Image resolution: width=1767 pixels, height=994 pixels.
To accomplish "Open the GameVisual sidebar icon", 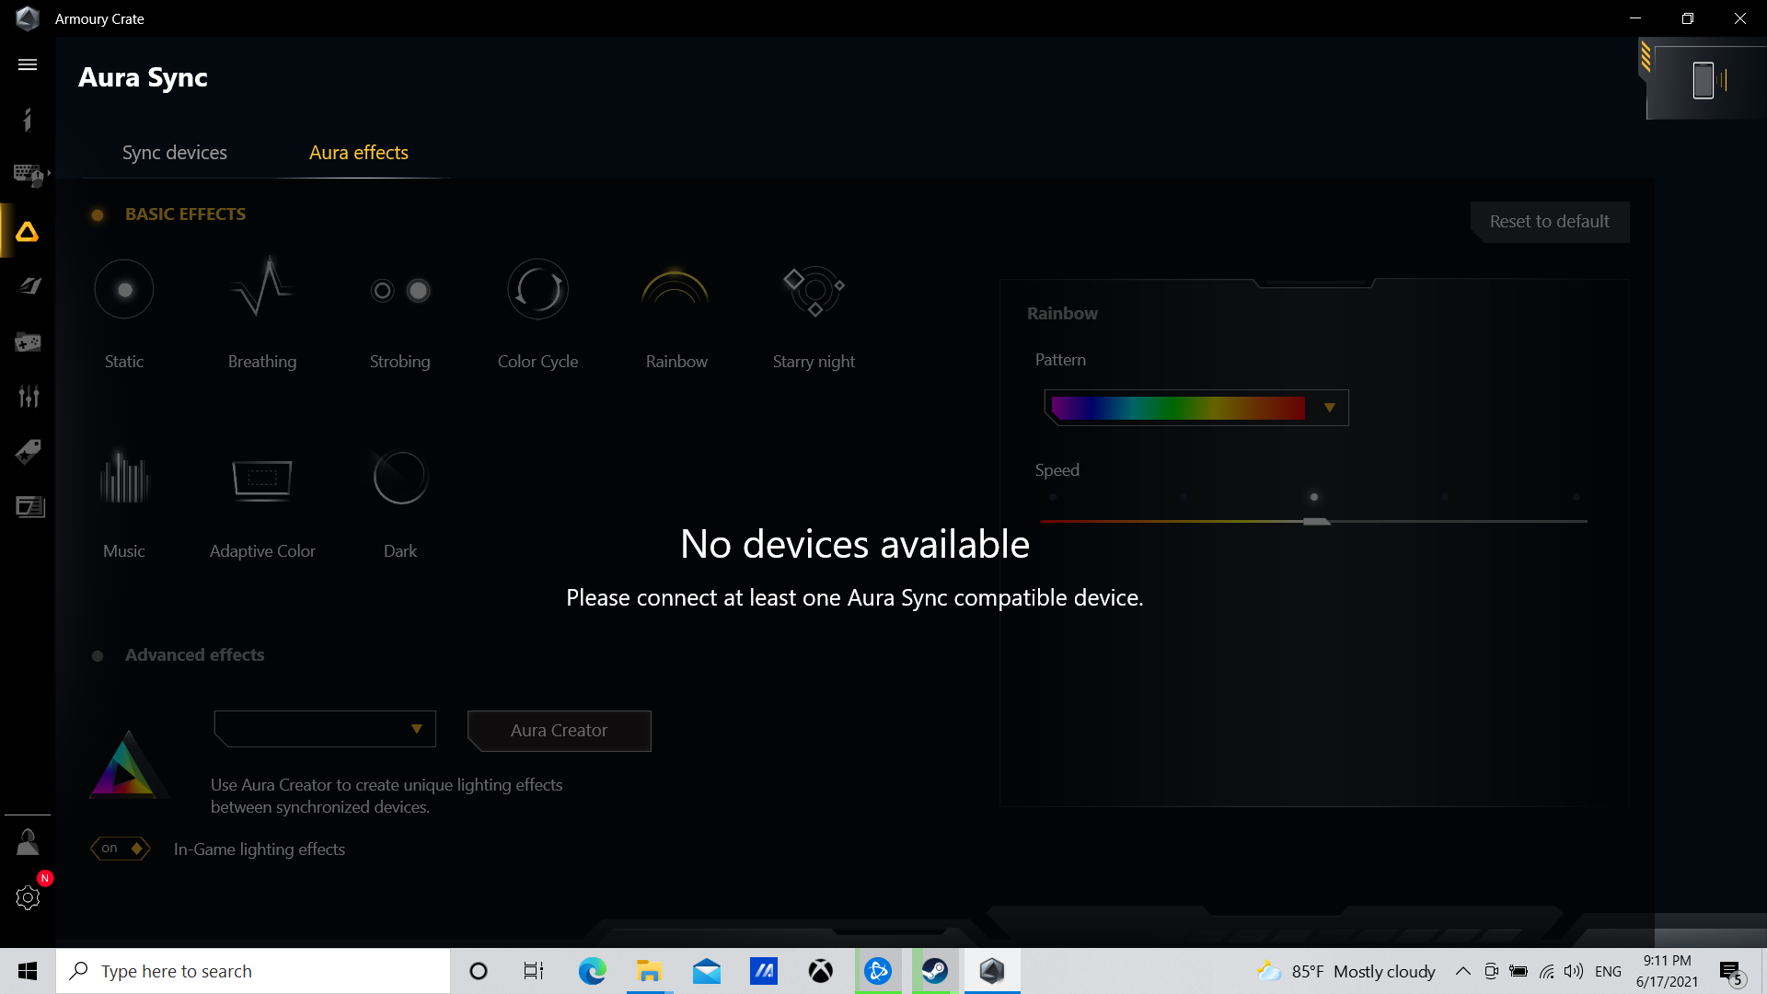I will (x=29, y=286).
